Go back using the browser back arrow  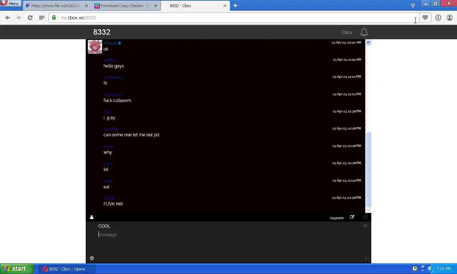coord(7,17)
